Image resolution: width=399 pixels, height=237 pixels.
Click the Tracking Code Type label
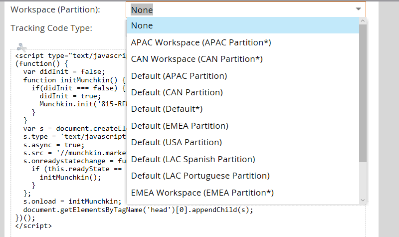[x=51, y=28]
